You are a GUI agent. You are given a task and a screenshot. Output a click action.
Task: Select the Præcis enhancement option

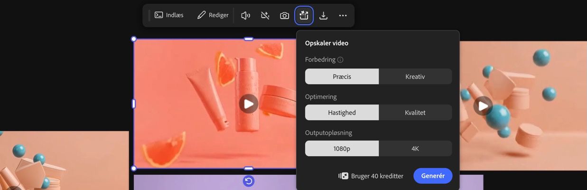coord(342,76)
